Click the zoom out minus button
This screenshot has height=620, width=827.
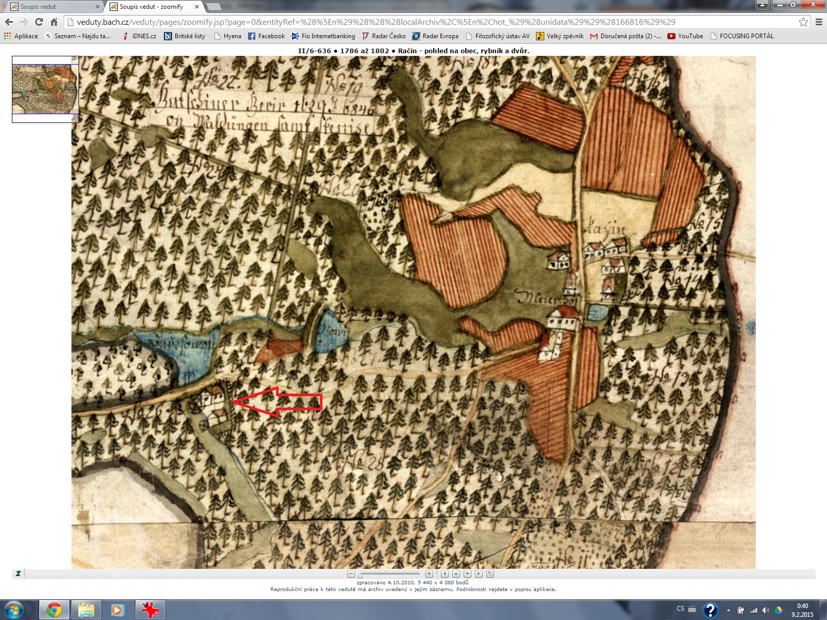point(351,574)
